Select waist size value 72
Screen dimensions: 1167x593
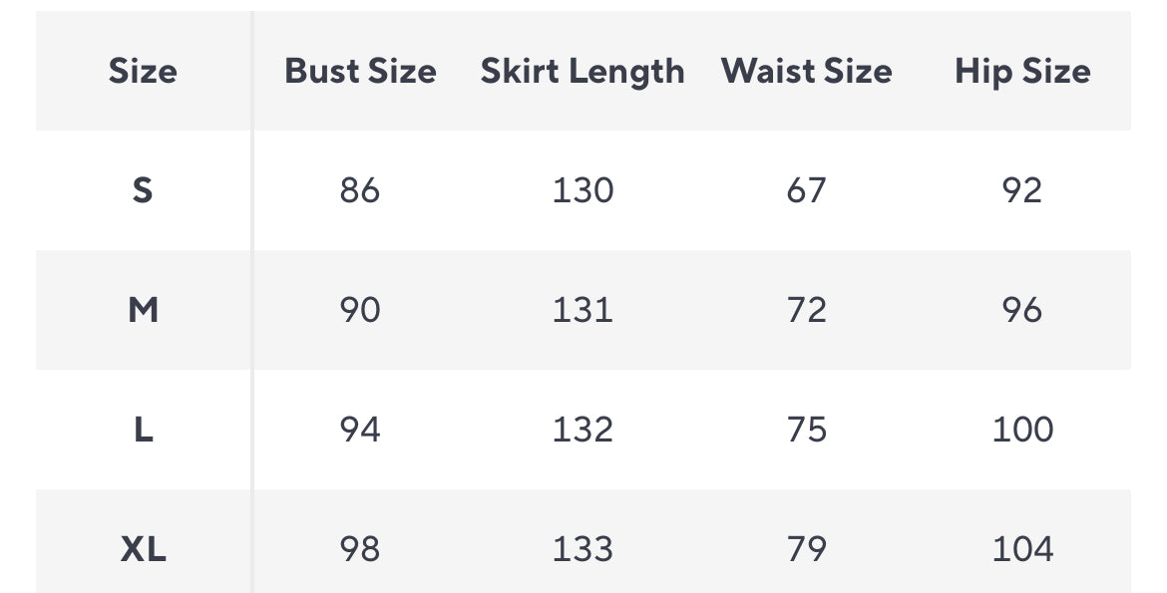click(x=806, y=310)
